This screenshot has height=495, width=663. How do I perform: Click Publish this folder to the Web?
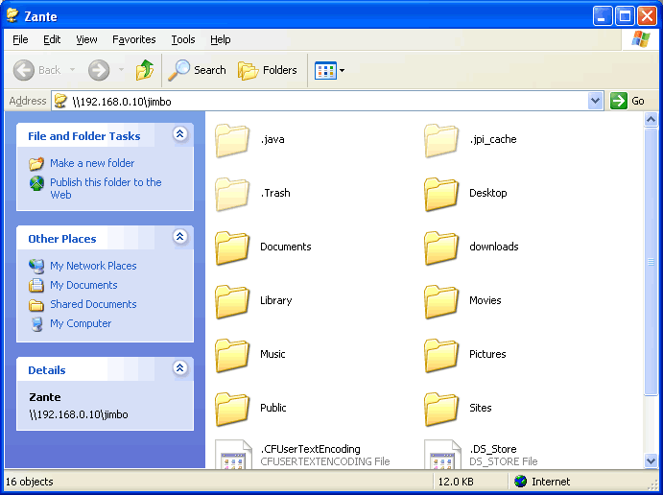[106, 189]
